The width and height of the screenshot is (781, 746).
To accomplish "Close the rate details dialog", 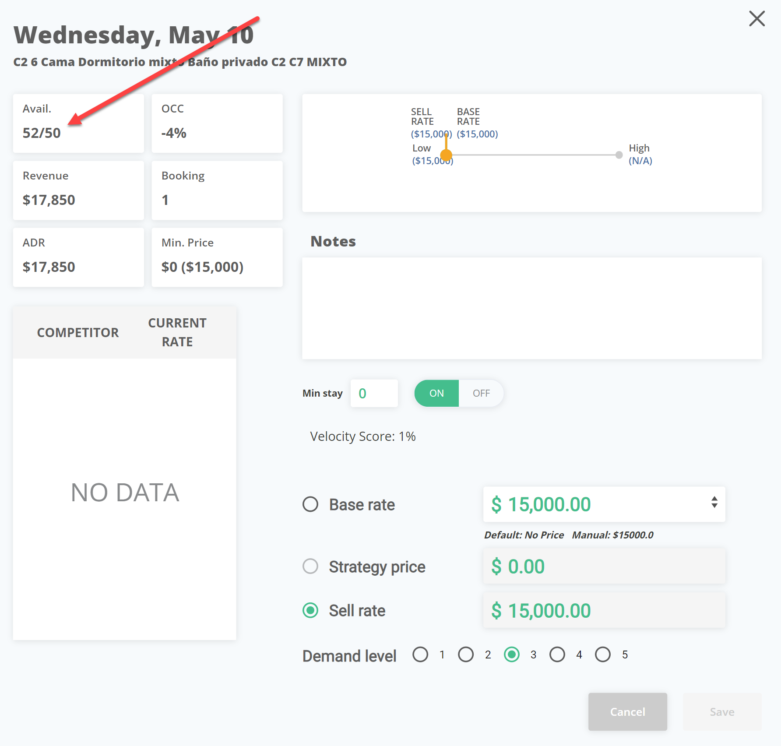I will [756, 19].
